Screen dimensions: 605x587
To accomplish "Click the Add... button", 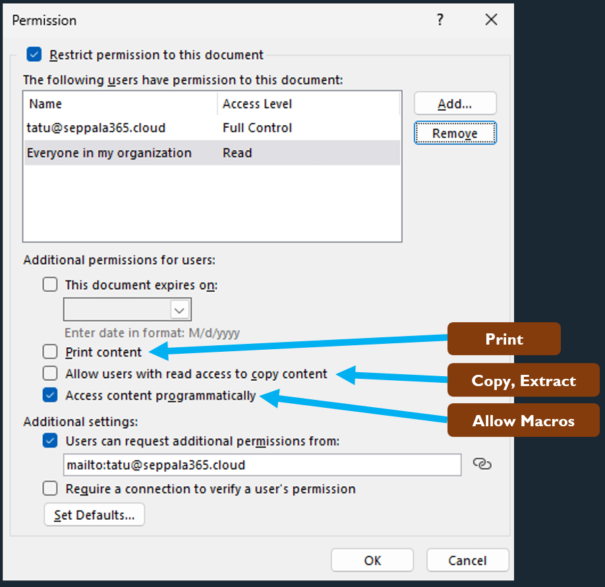I will [x=455, y=104].
